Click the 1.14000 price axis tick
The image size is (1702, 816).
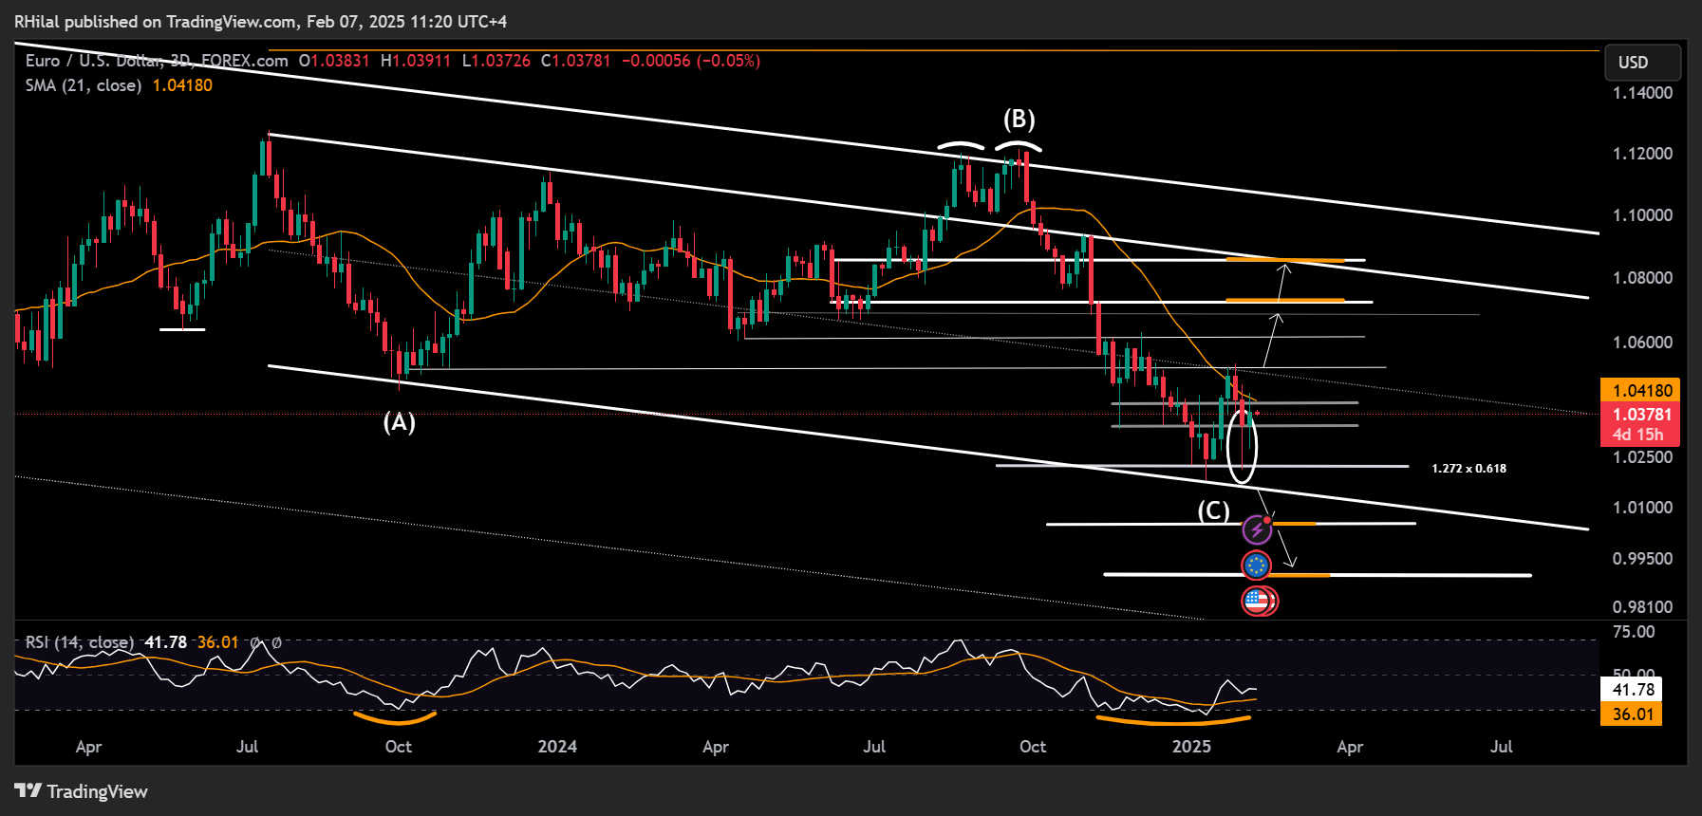(x=1642, y=93)
